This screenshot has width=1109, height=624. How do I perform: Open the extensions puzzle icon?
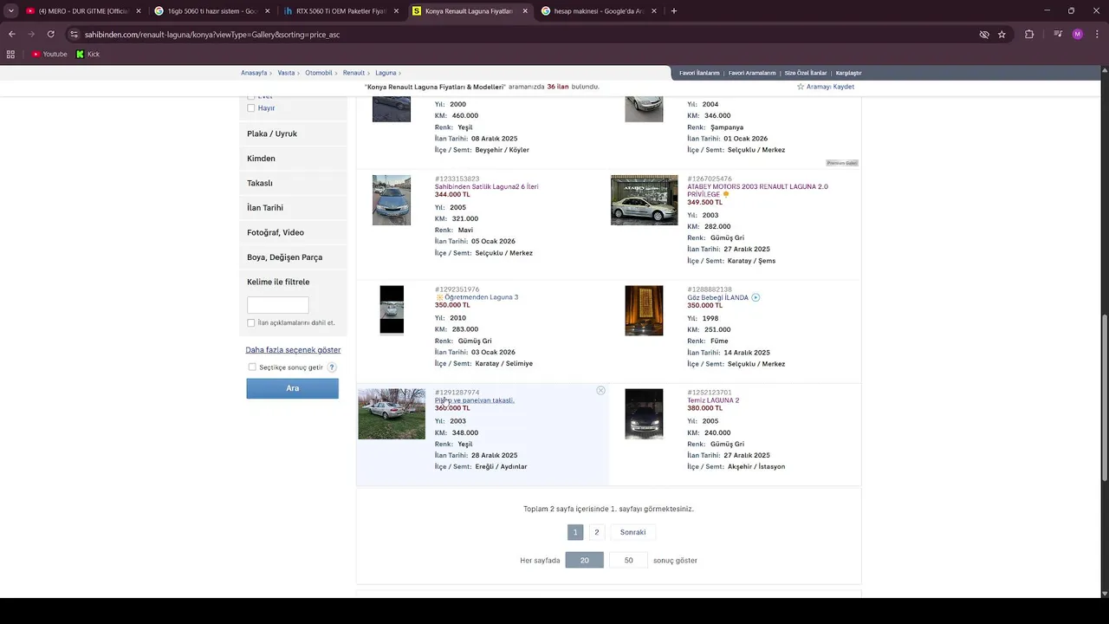click(1029, 35)
